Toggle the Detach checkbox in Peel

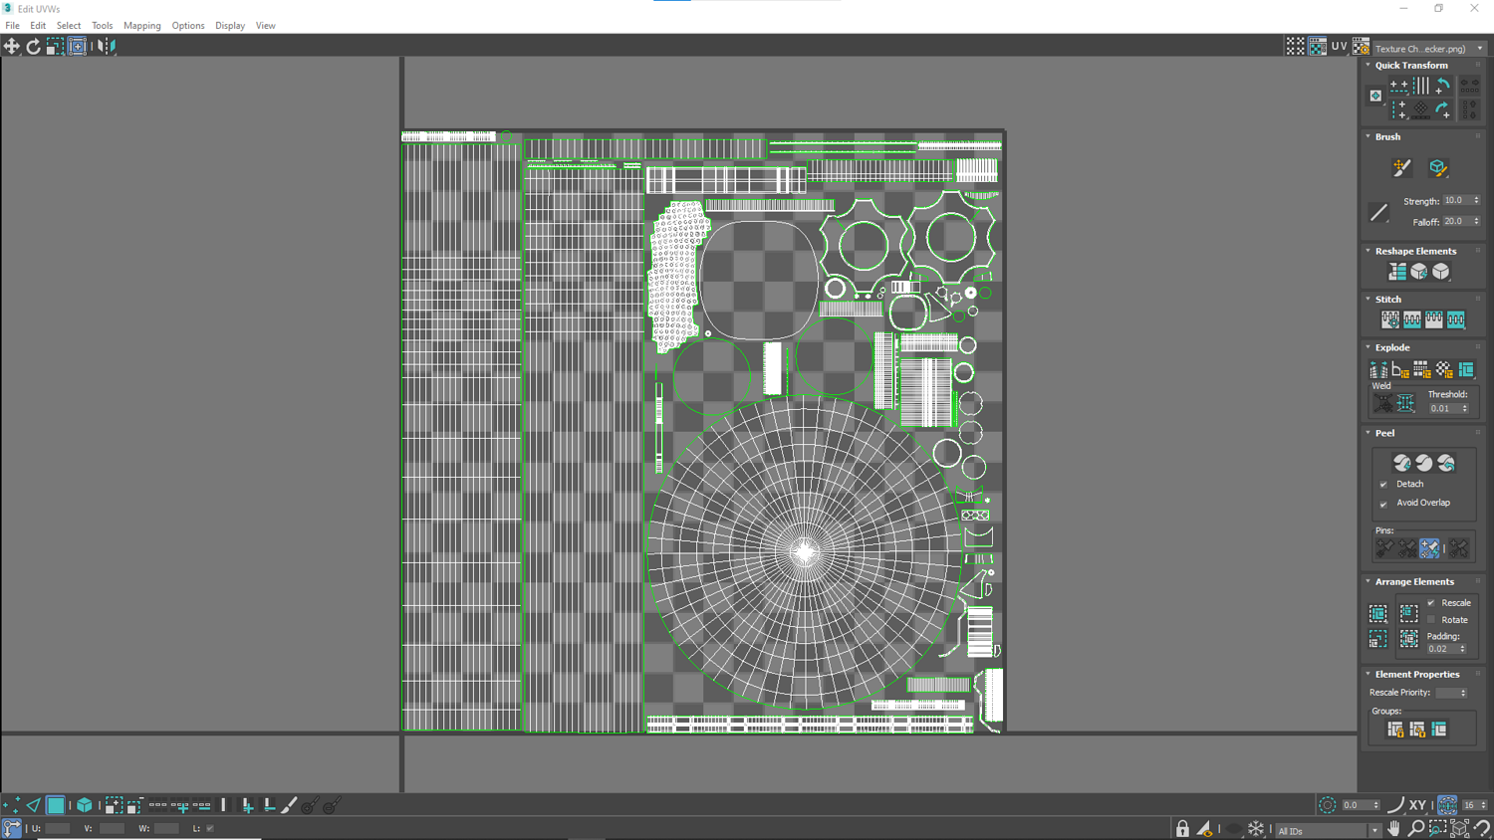tap(1383, 485)
